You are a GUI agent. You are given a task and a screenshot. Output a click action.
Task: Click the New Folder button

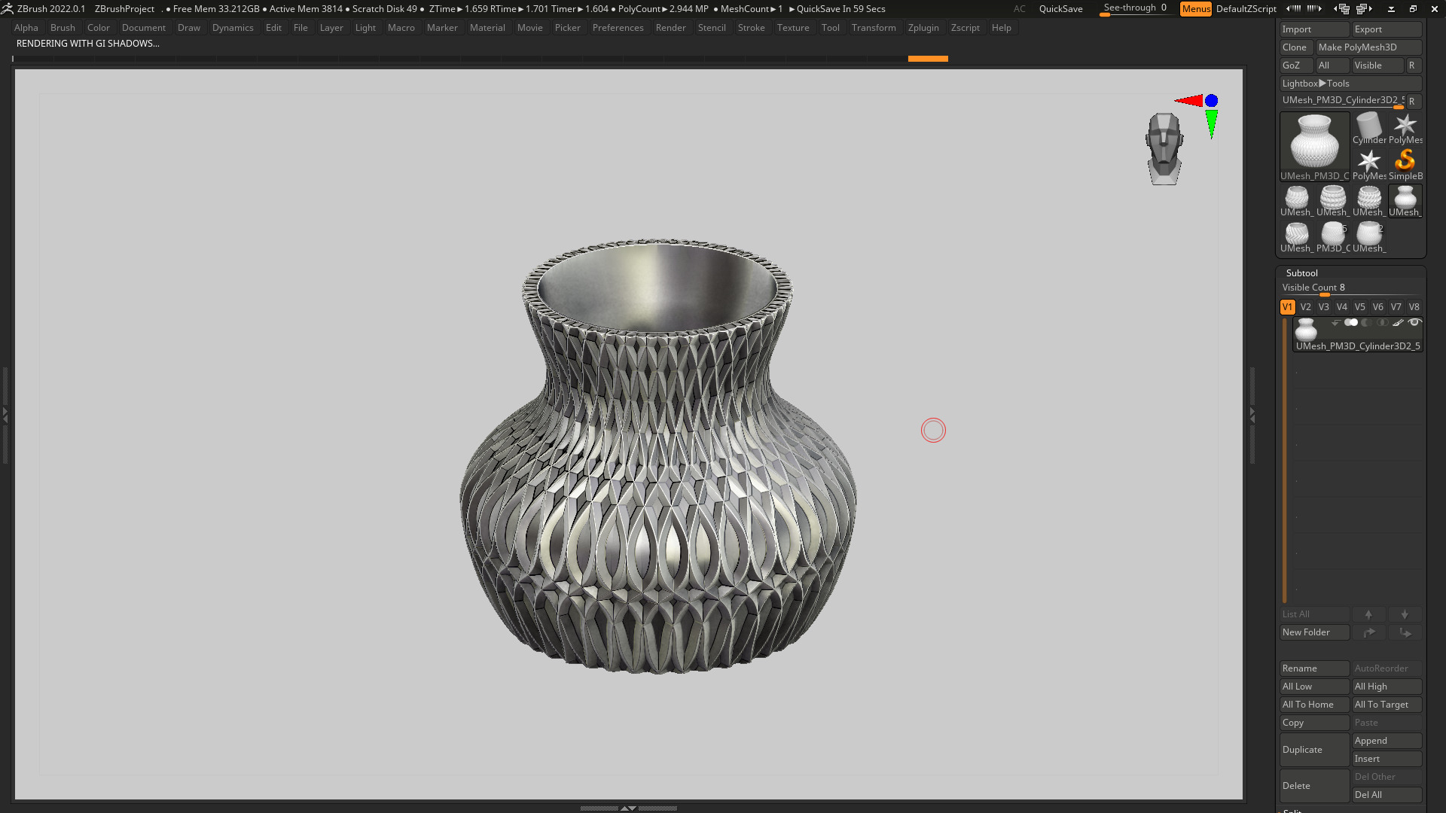tap(1315, 632)
